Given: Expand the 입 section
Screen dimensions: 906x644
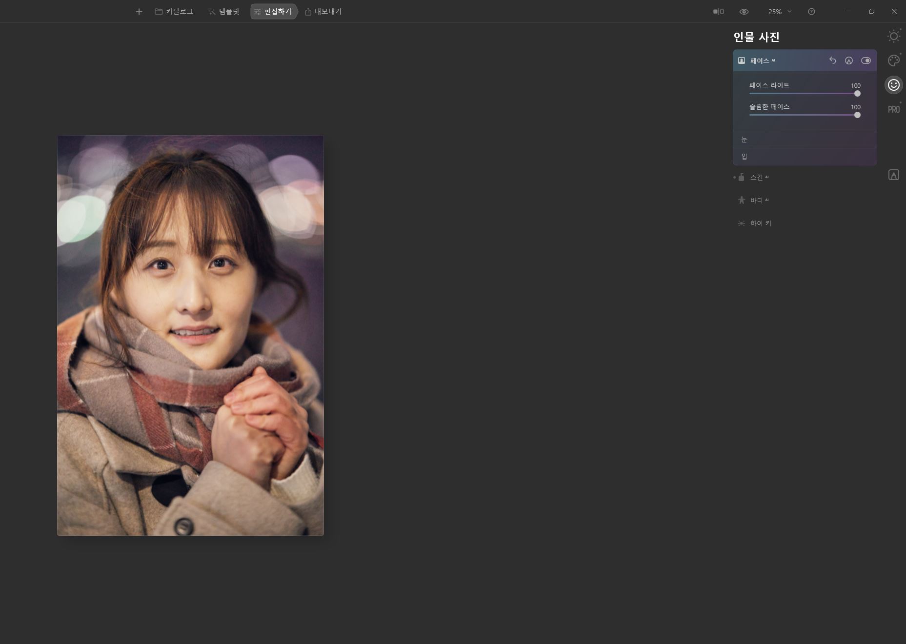Looking at the screenshot, I should [805, 157].
